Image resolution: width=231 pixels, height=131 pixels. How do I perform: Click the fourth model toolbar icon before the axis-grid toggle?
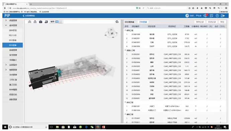(x=46, y=22)
